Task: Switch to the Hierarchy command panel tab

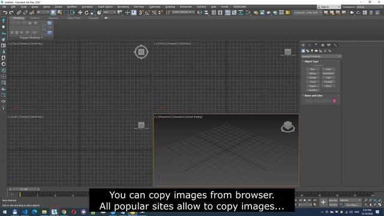Action: tap(316, 46)
